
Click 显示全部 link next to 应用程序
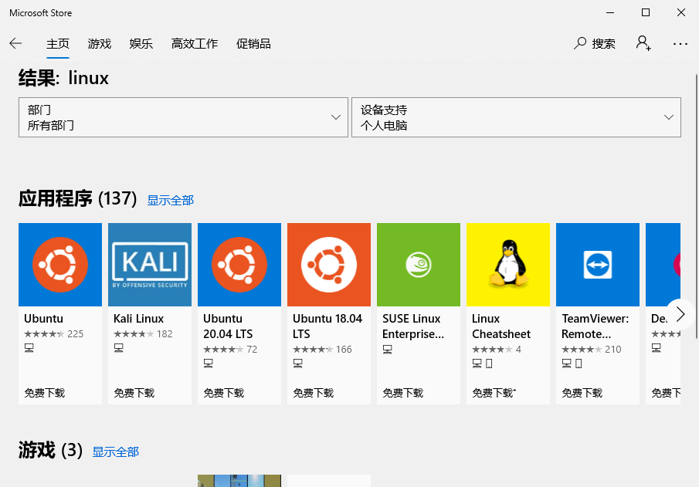[x=170, y=201]
